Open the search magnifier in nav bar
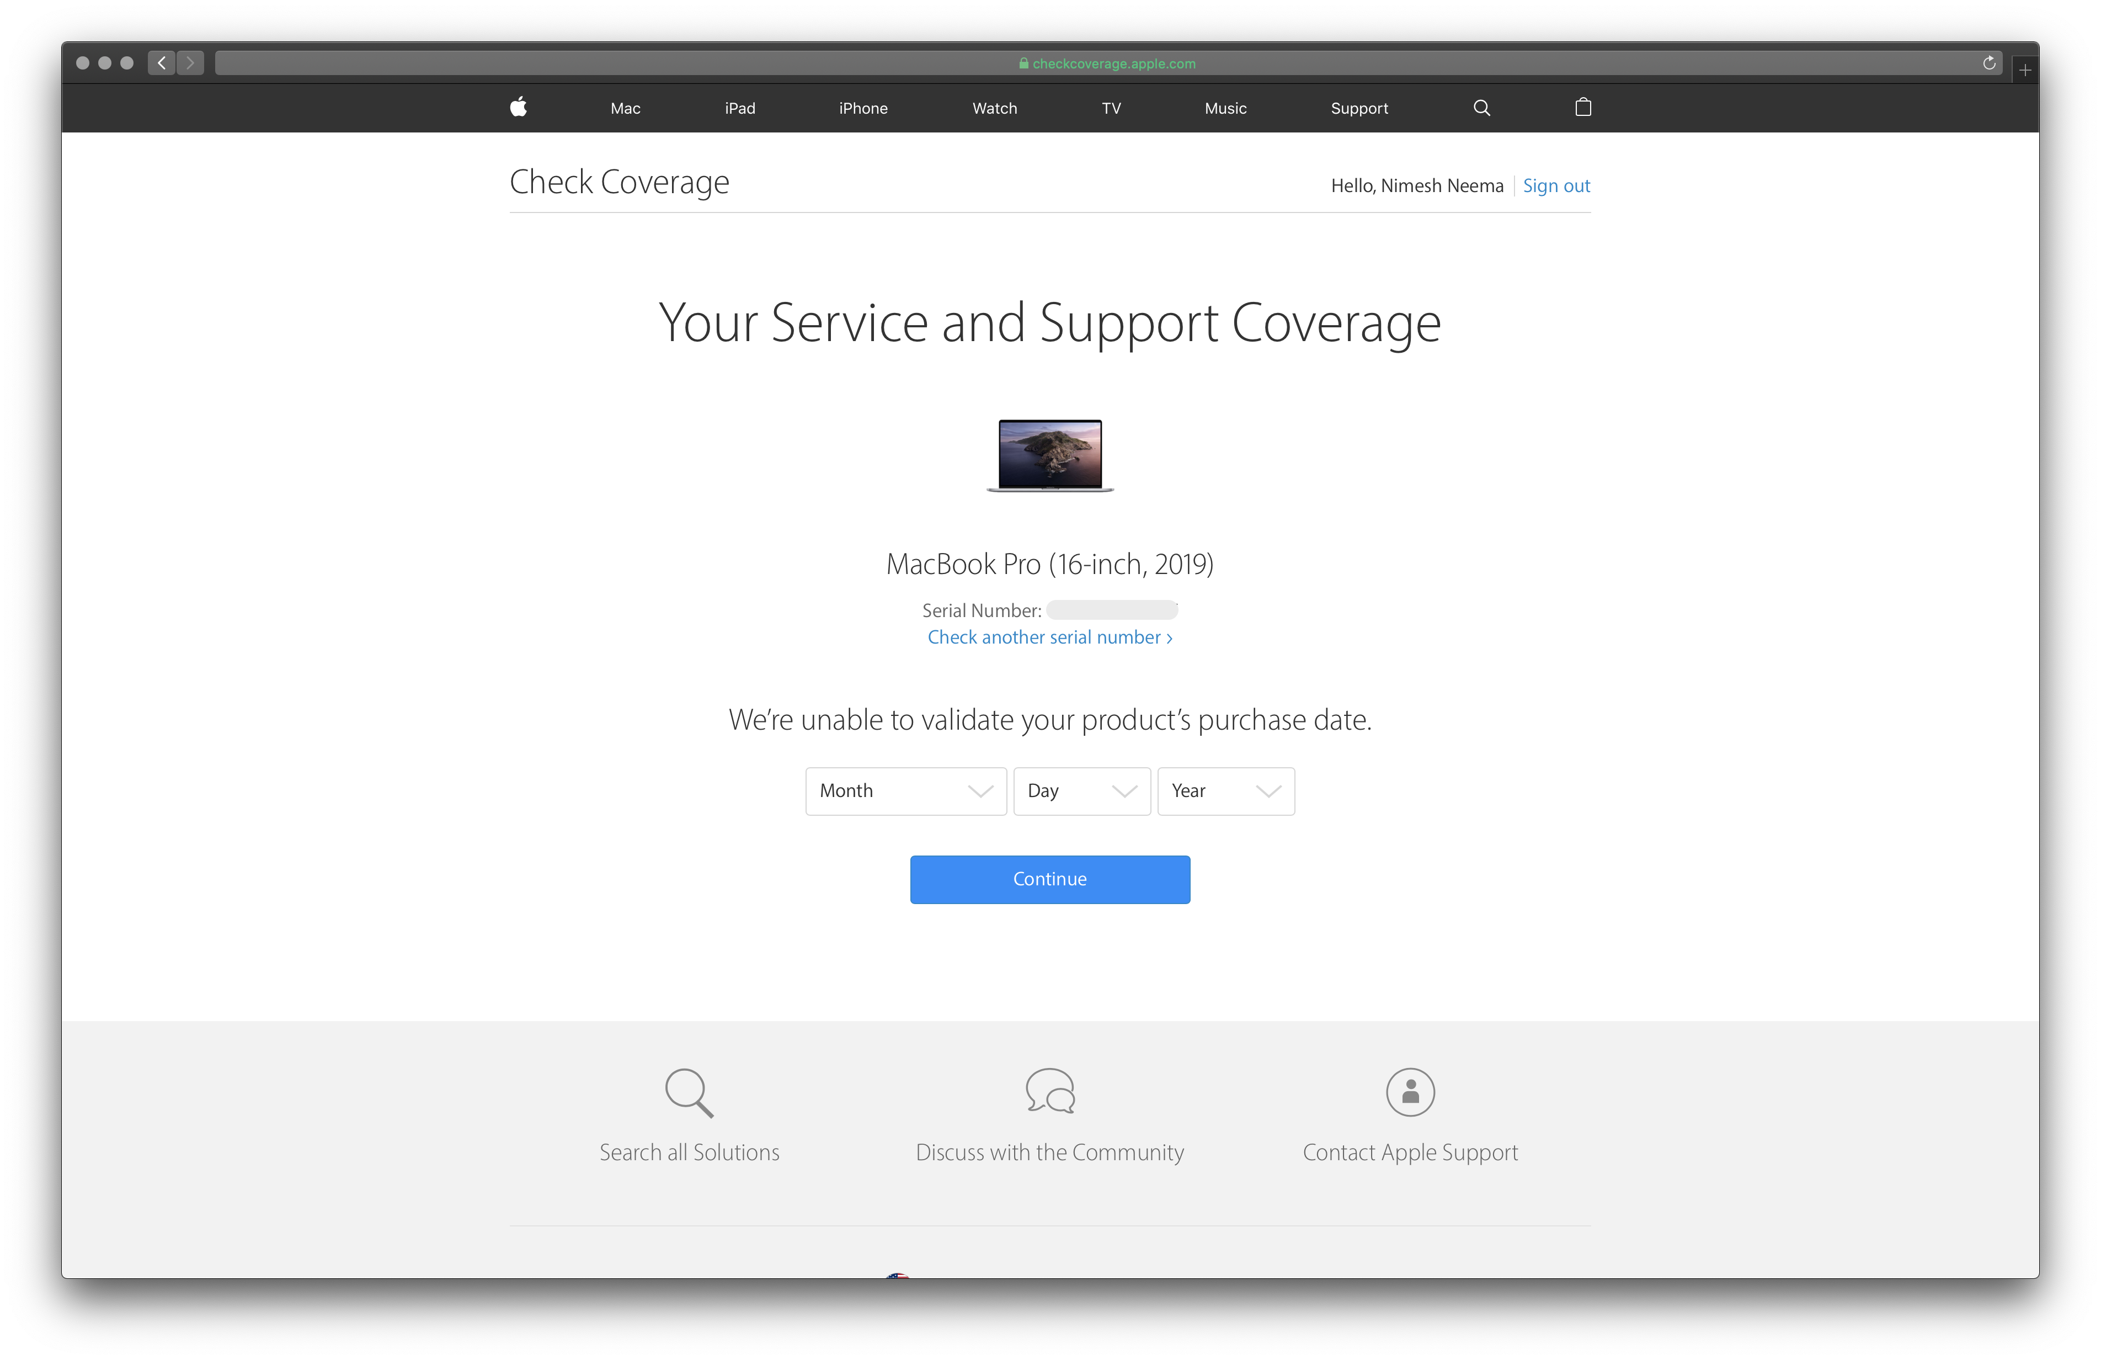This screenshot has height=1360, width=2101. pyautogui.click(x=1481, y=108)
